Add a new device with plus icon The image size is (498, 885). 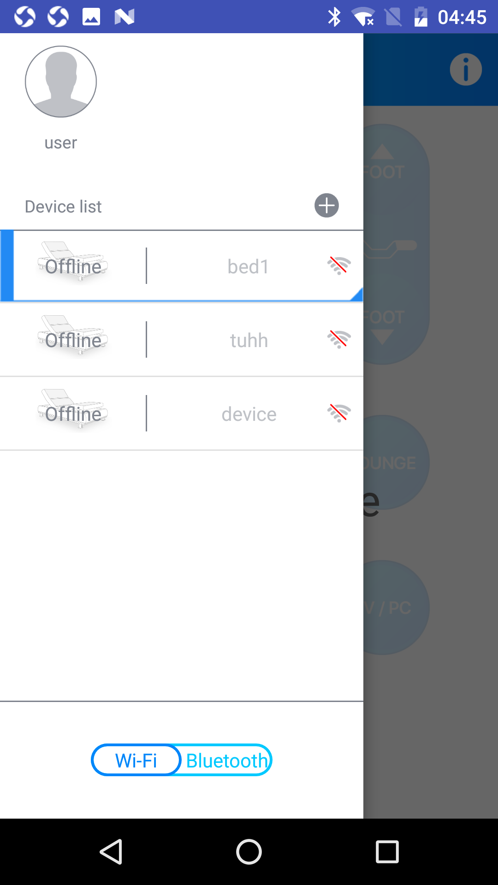326,206
